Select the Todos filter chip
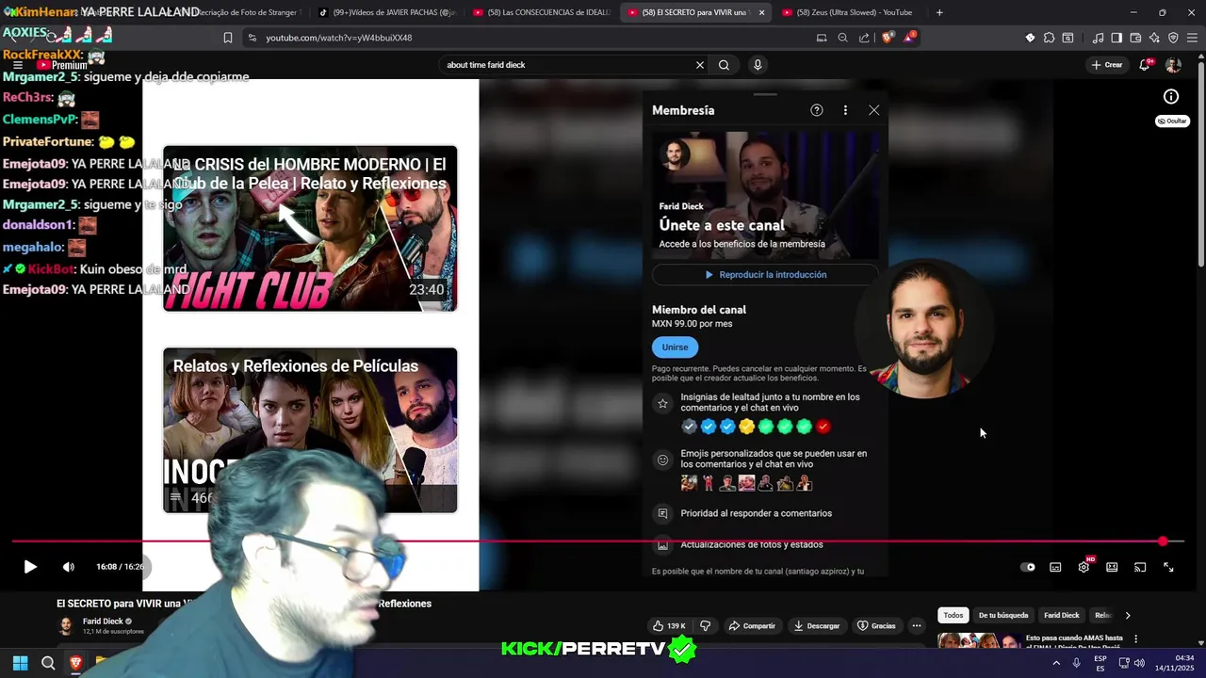Screen dimensions: 1206x678 (x=953, y=615)
